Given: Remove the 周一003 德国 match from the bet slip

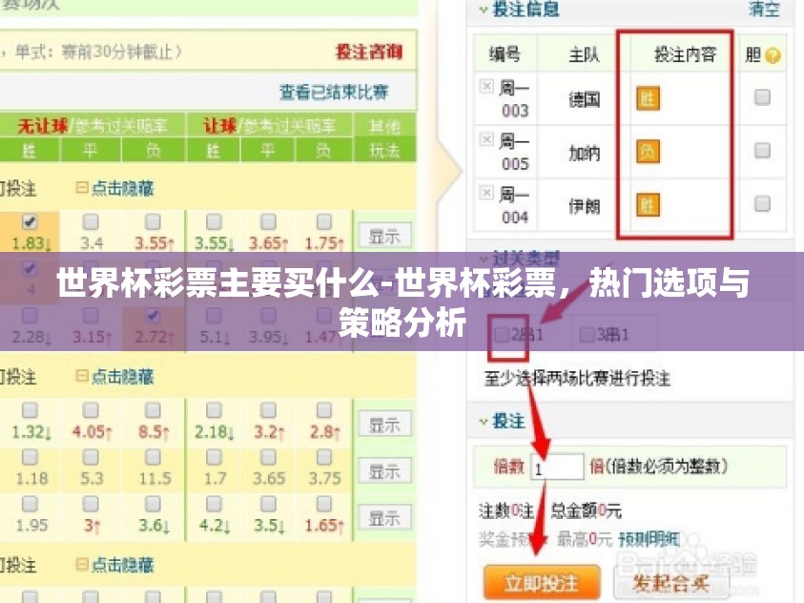Looking at the screenshot, I should click(x=486, y=86).
